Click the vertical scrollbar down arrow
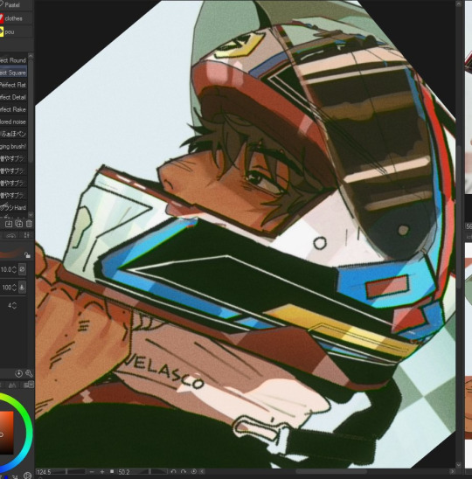 pos(459,465)
